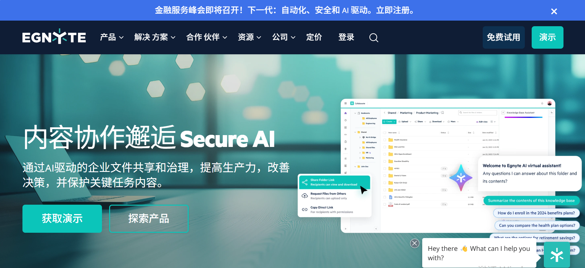Click the 演示 button in header
The width and height of the screenshot is (585, 268).
[547, 37]
